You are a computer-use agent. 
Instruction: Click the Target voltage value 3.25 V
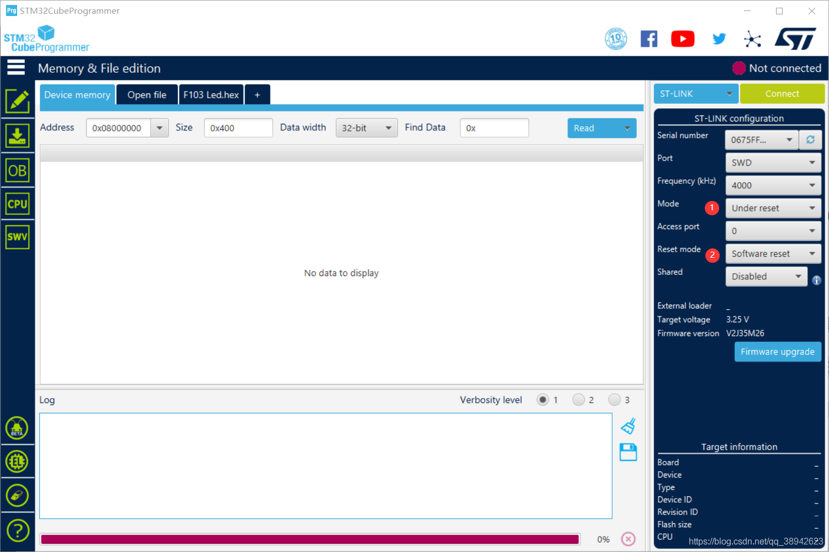737,320
